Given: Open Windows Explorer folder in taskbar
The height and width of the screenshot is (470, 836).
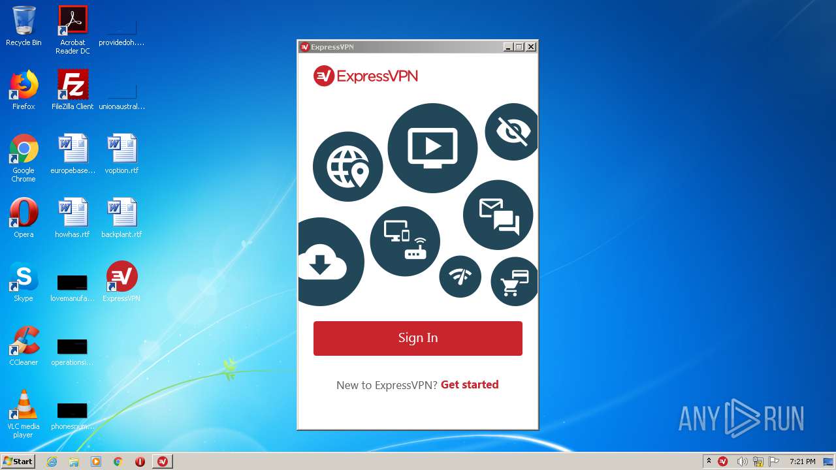Looking at the screenshot, I should pyautogui.click(x=74, y=462).
